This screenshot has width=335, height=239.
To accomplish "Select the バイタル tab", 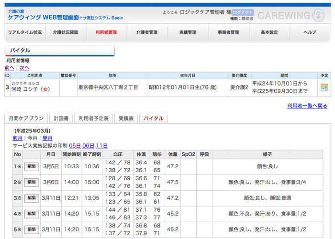I will point(154,119).
